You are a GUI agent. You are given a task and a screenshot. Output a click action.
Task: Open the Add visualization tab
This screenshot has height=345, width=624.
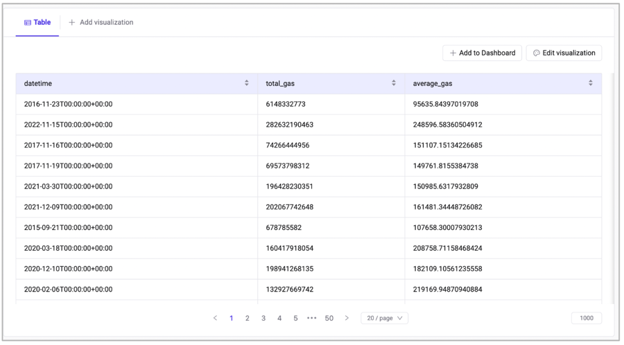pyautogui.click(x=101, y=22)
